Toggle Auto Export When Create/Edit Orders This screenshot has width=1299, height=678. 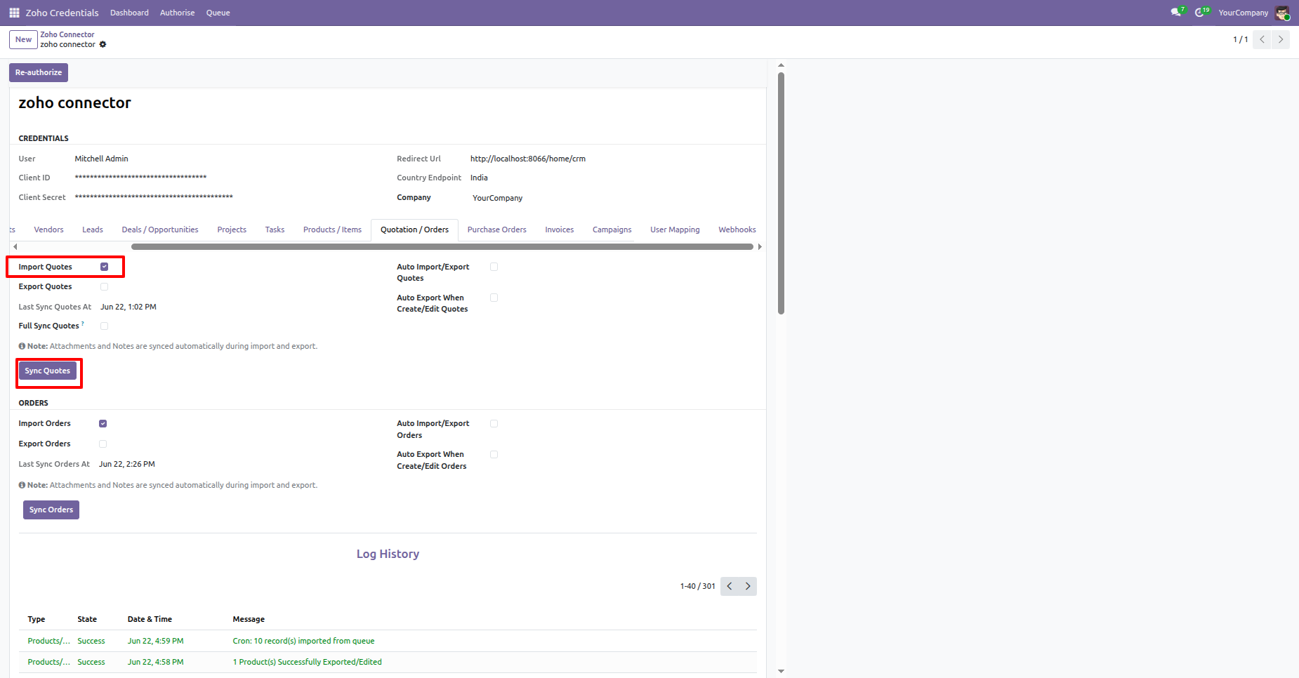point(494,454)
